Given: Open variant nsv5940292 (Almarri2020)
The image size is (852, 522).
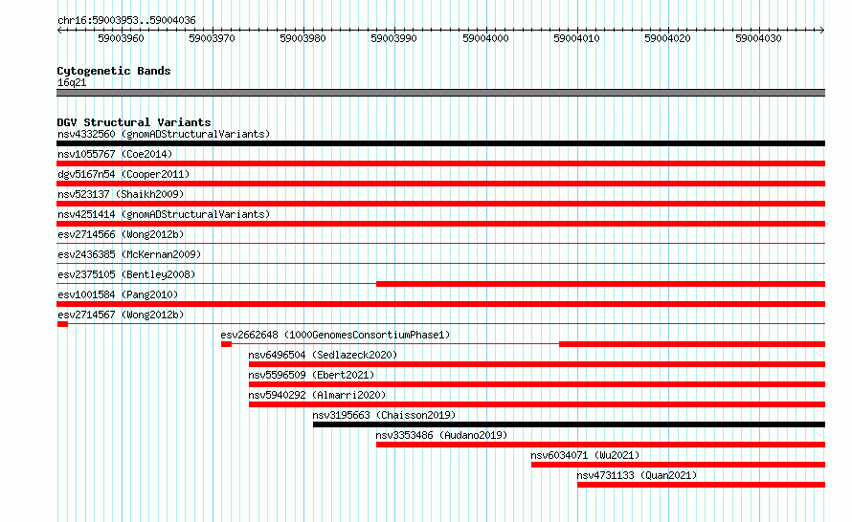Looking at the screenshot, I should pyautogui.click(x=317, y=395).
